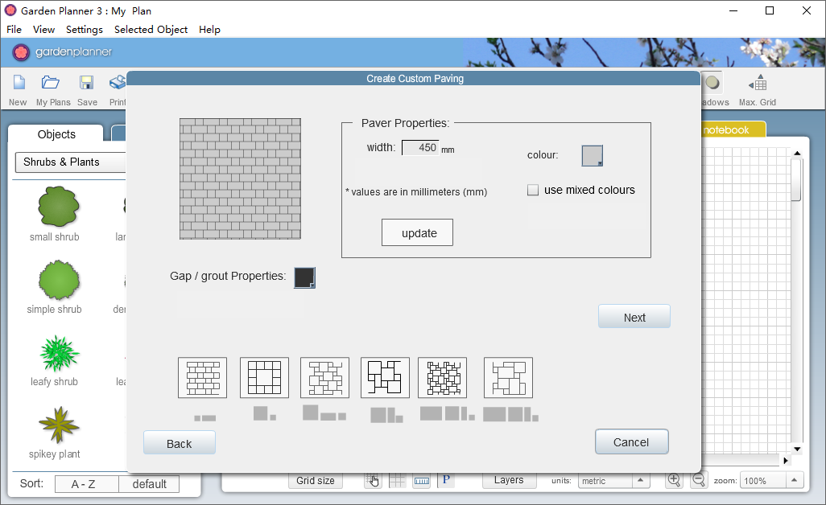Screen dimensions: 826x505
Task: Open the Help menu
Action: pyautogui.click(x=209, y=30)
